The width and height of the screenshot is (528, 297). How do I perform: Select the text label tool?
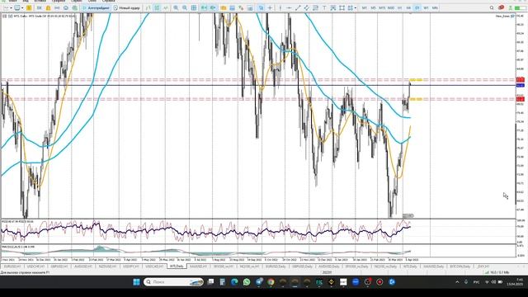point(333,7)
